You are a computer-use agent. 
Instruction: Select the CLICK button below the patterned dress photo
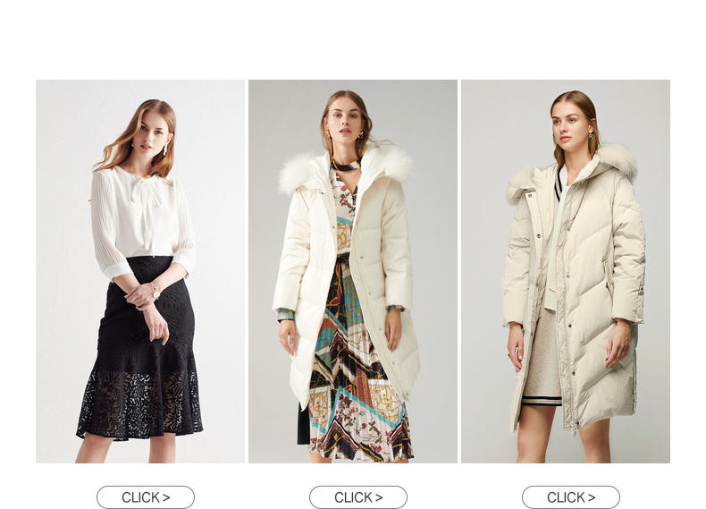[x=358, y=497]
